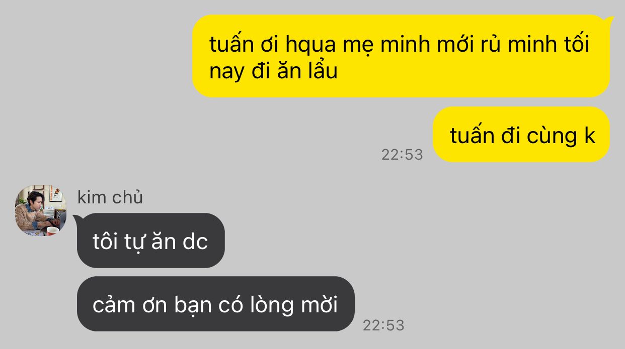
Task: Click the pointed tail of the yellow bubble
Action: [x=609, y=21]
